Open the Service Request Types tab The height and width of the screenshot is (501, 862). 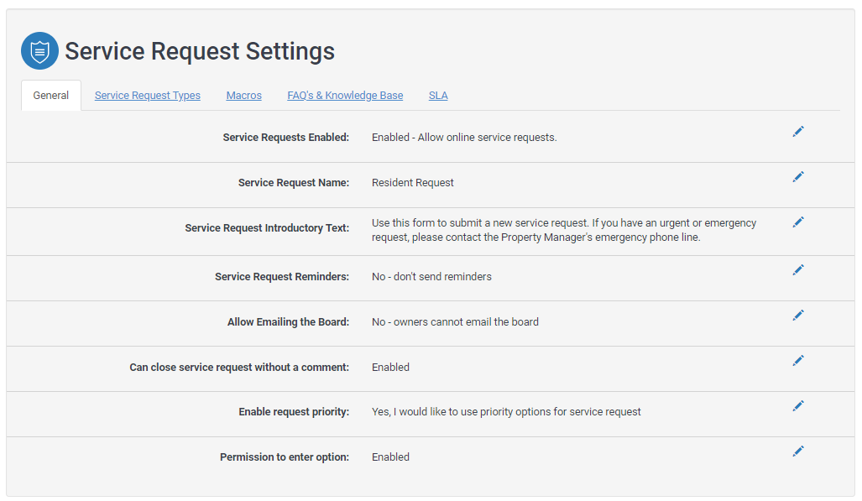pos(148,96)
